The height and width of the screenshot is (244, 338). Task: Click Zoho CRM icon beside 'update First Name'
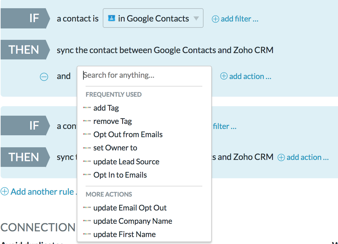87,234
